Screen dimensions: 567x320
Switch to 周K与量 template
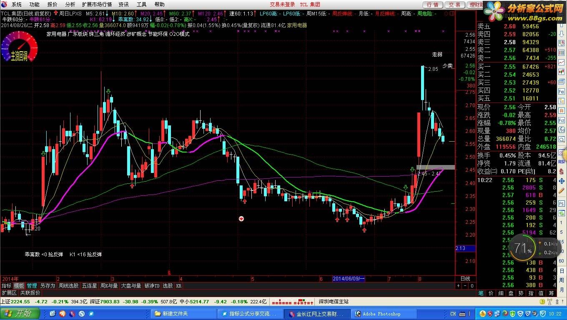point(109,286)
